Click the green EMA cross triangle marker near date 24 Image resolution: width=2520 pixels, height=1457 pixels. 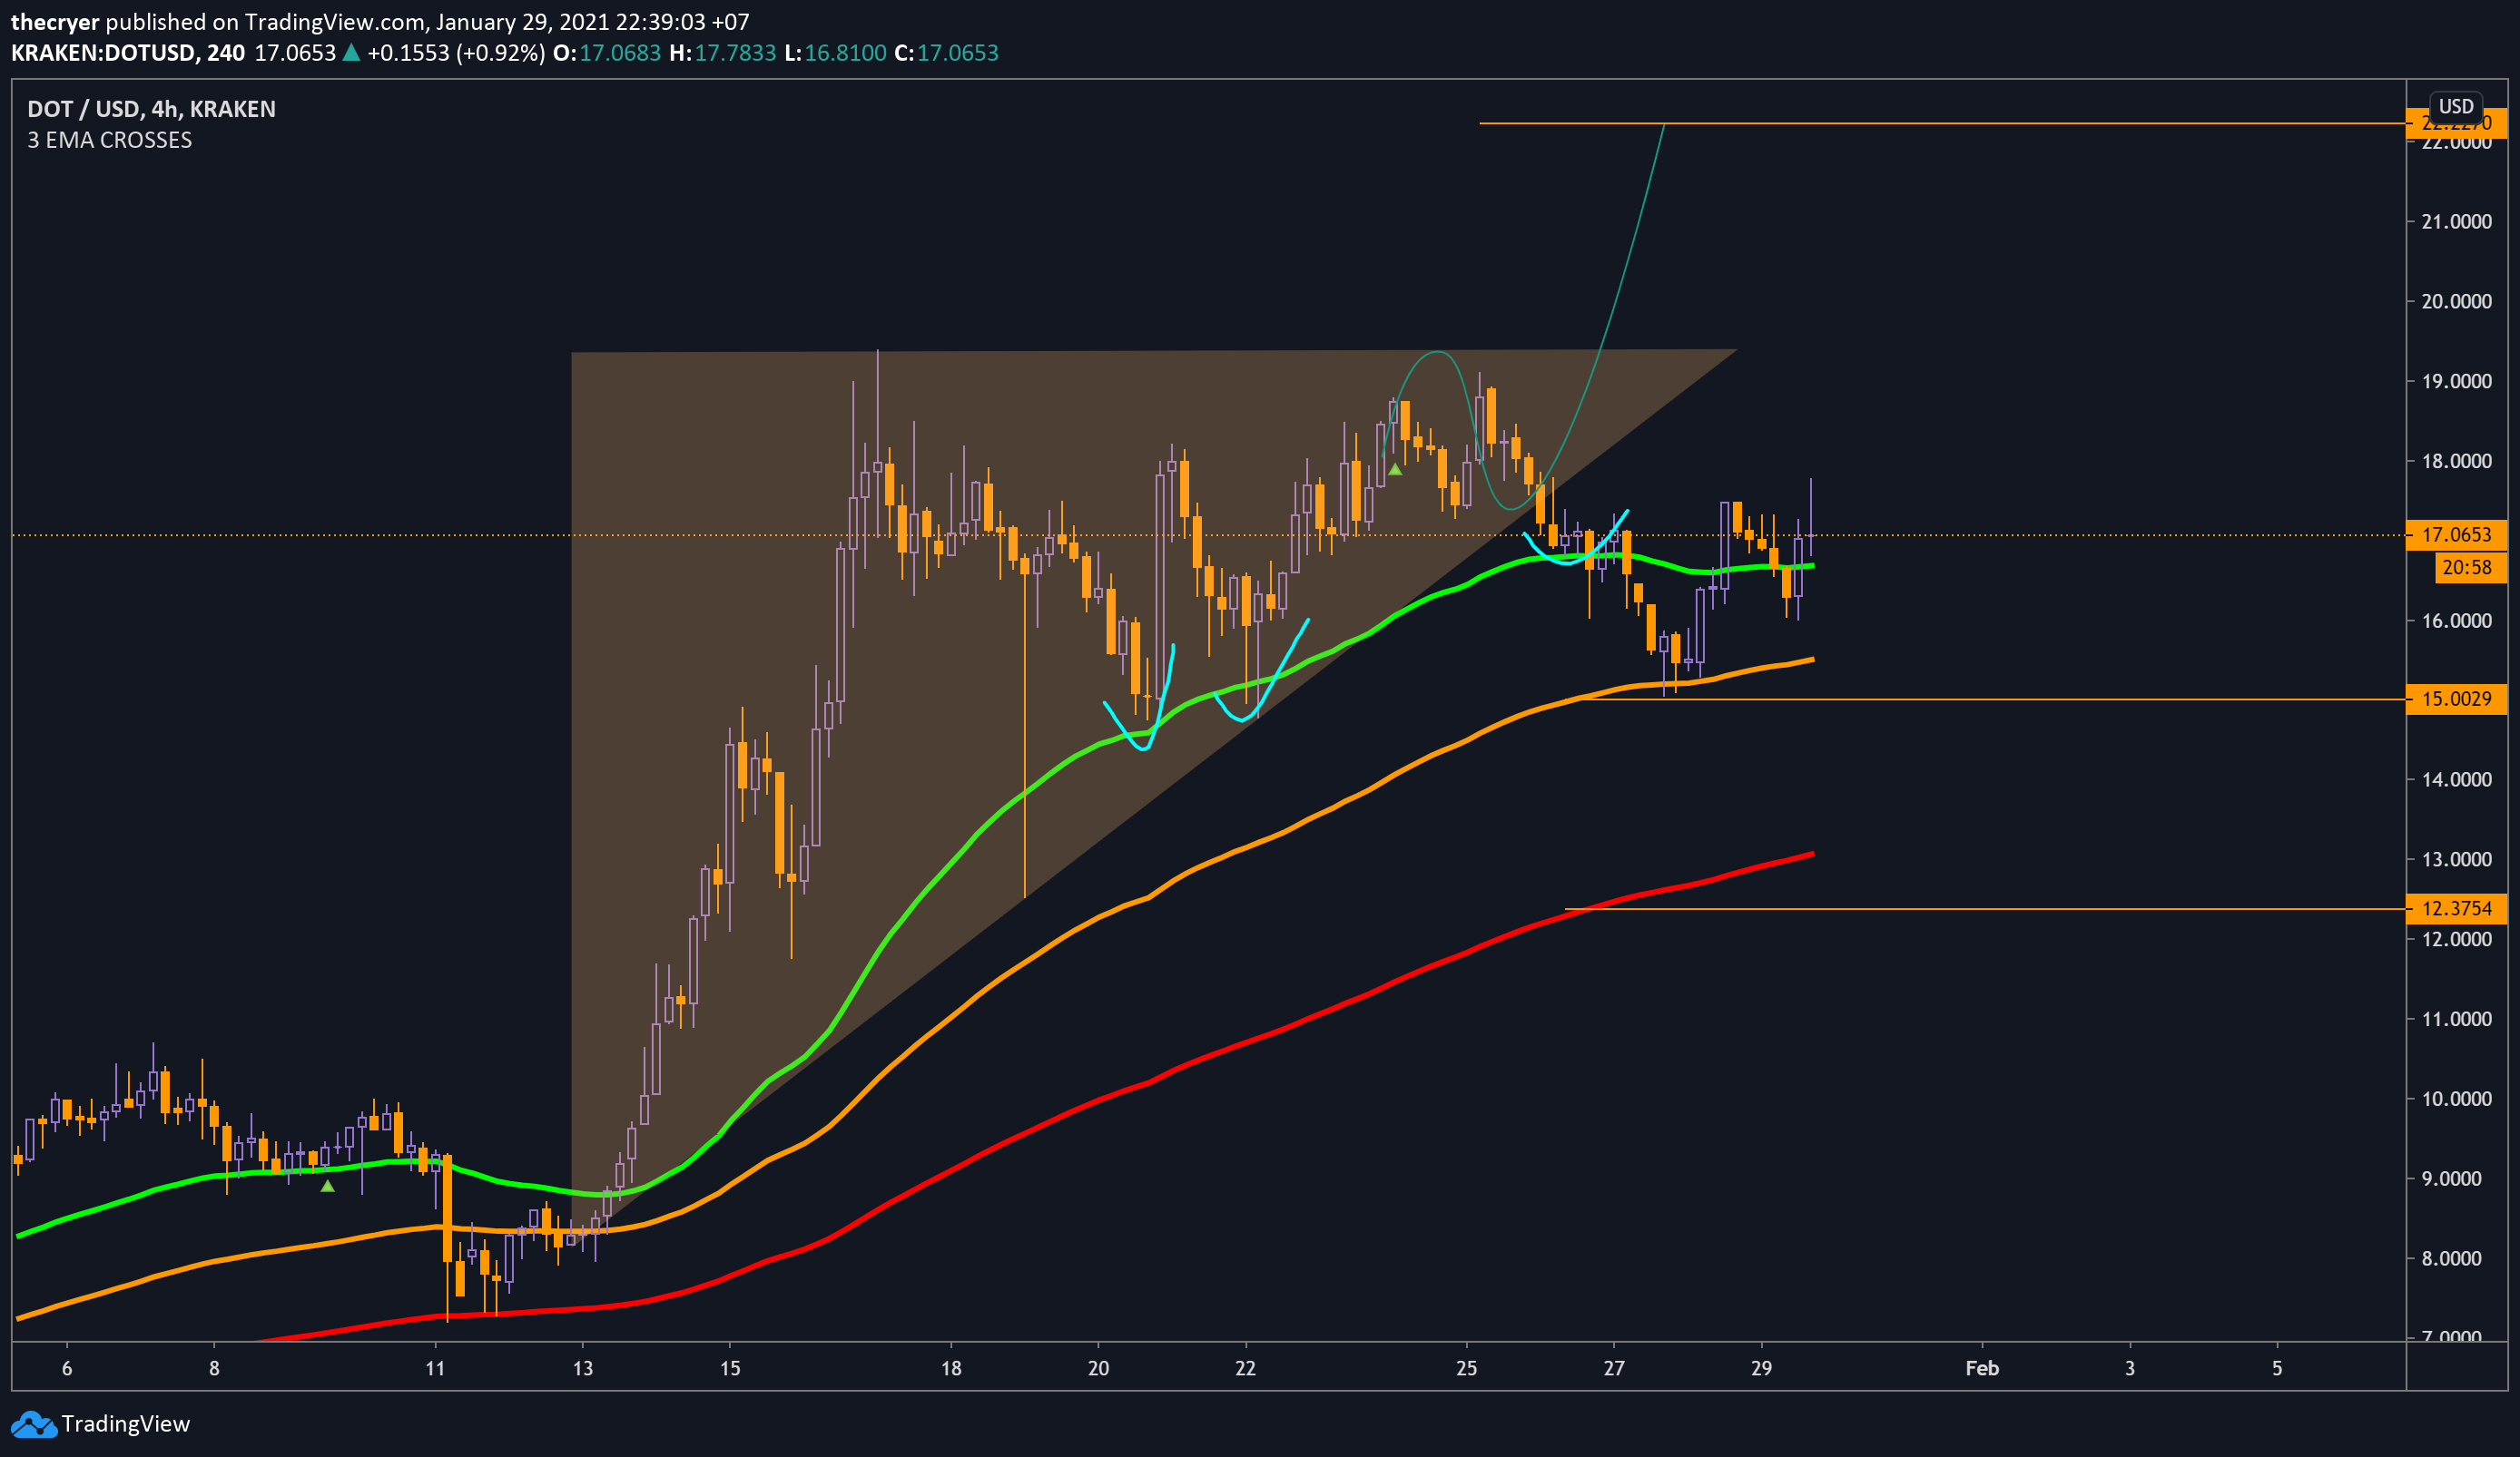tap(1395, 469)
